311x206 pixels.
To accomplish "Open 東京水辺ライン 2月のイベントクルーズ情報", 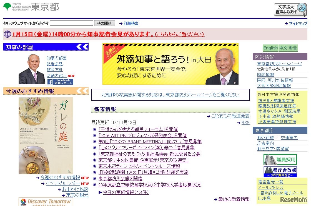I will point(139,166).
